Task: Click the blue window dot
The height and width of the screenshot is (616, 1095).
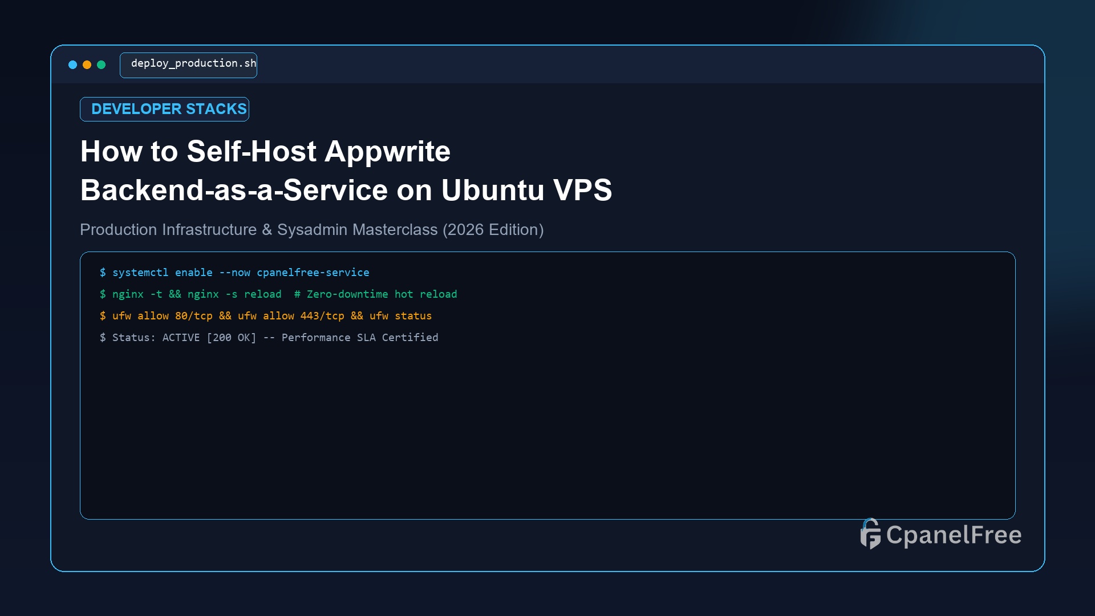Action: (72, 65)
